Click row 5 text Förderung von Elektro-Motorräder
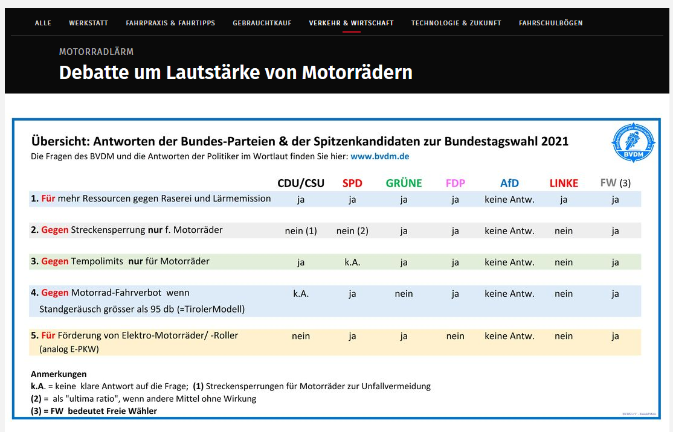The height and width of the screenshot is (432, 673). tap(134, 335)
